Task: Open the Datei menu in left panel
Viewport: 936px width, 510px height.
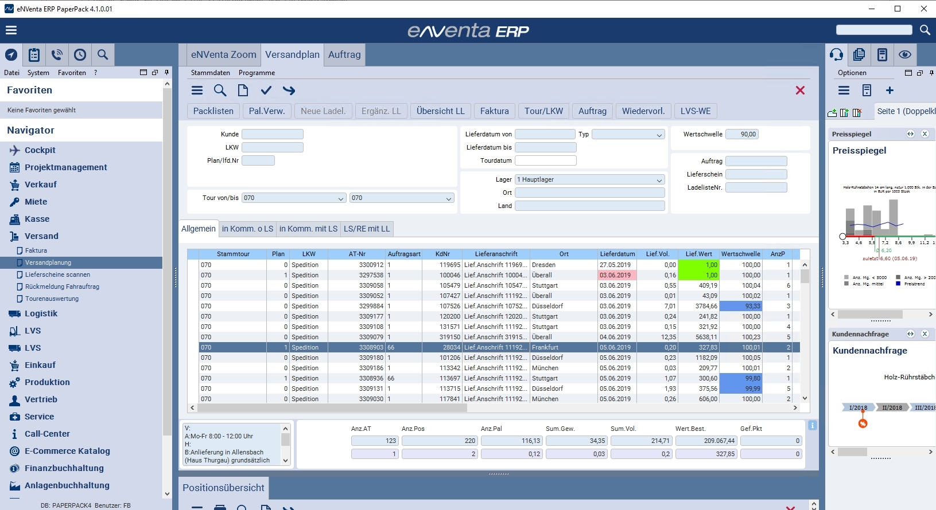Action: (x=11, y=73)
